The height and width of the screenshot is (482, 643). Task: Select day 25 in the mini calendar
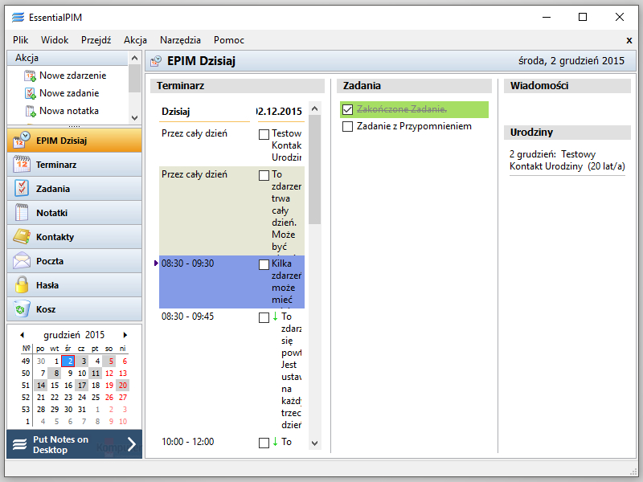tap(96, 397)
